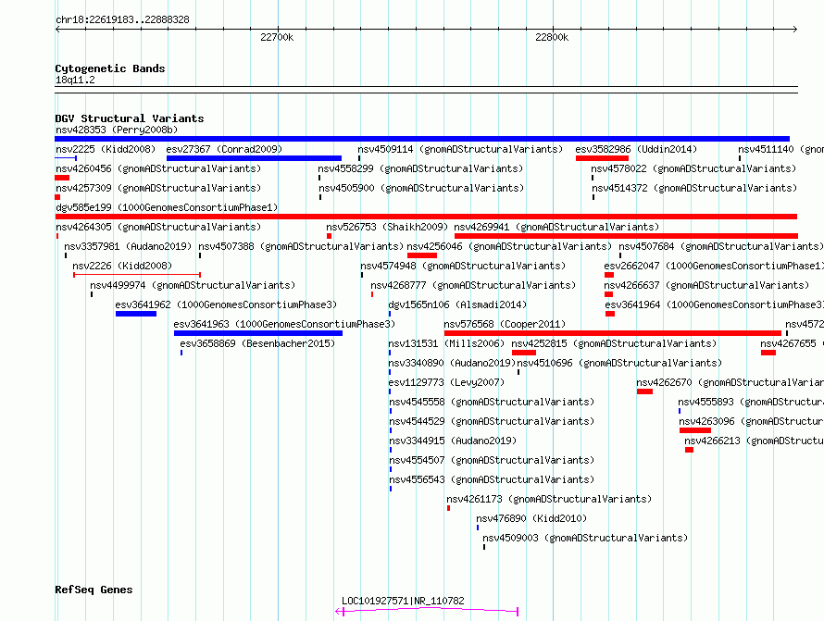Select nsv4505900 gnomAD variant label
This screenshot has height=621, width=824.
coord(421,188)
